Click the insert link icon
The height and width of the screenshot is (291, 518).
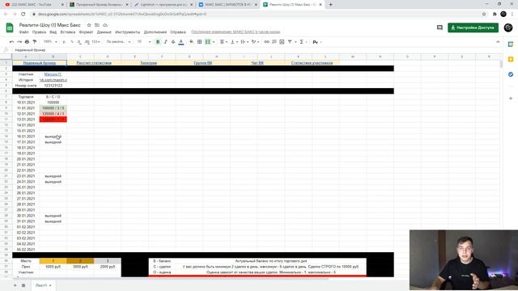[266, 42]
